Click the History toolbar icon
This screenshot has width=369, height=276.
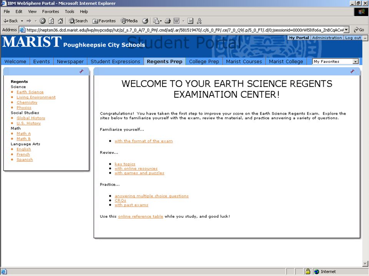click(x=145, y=21)
